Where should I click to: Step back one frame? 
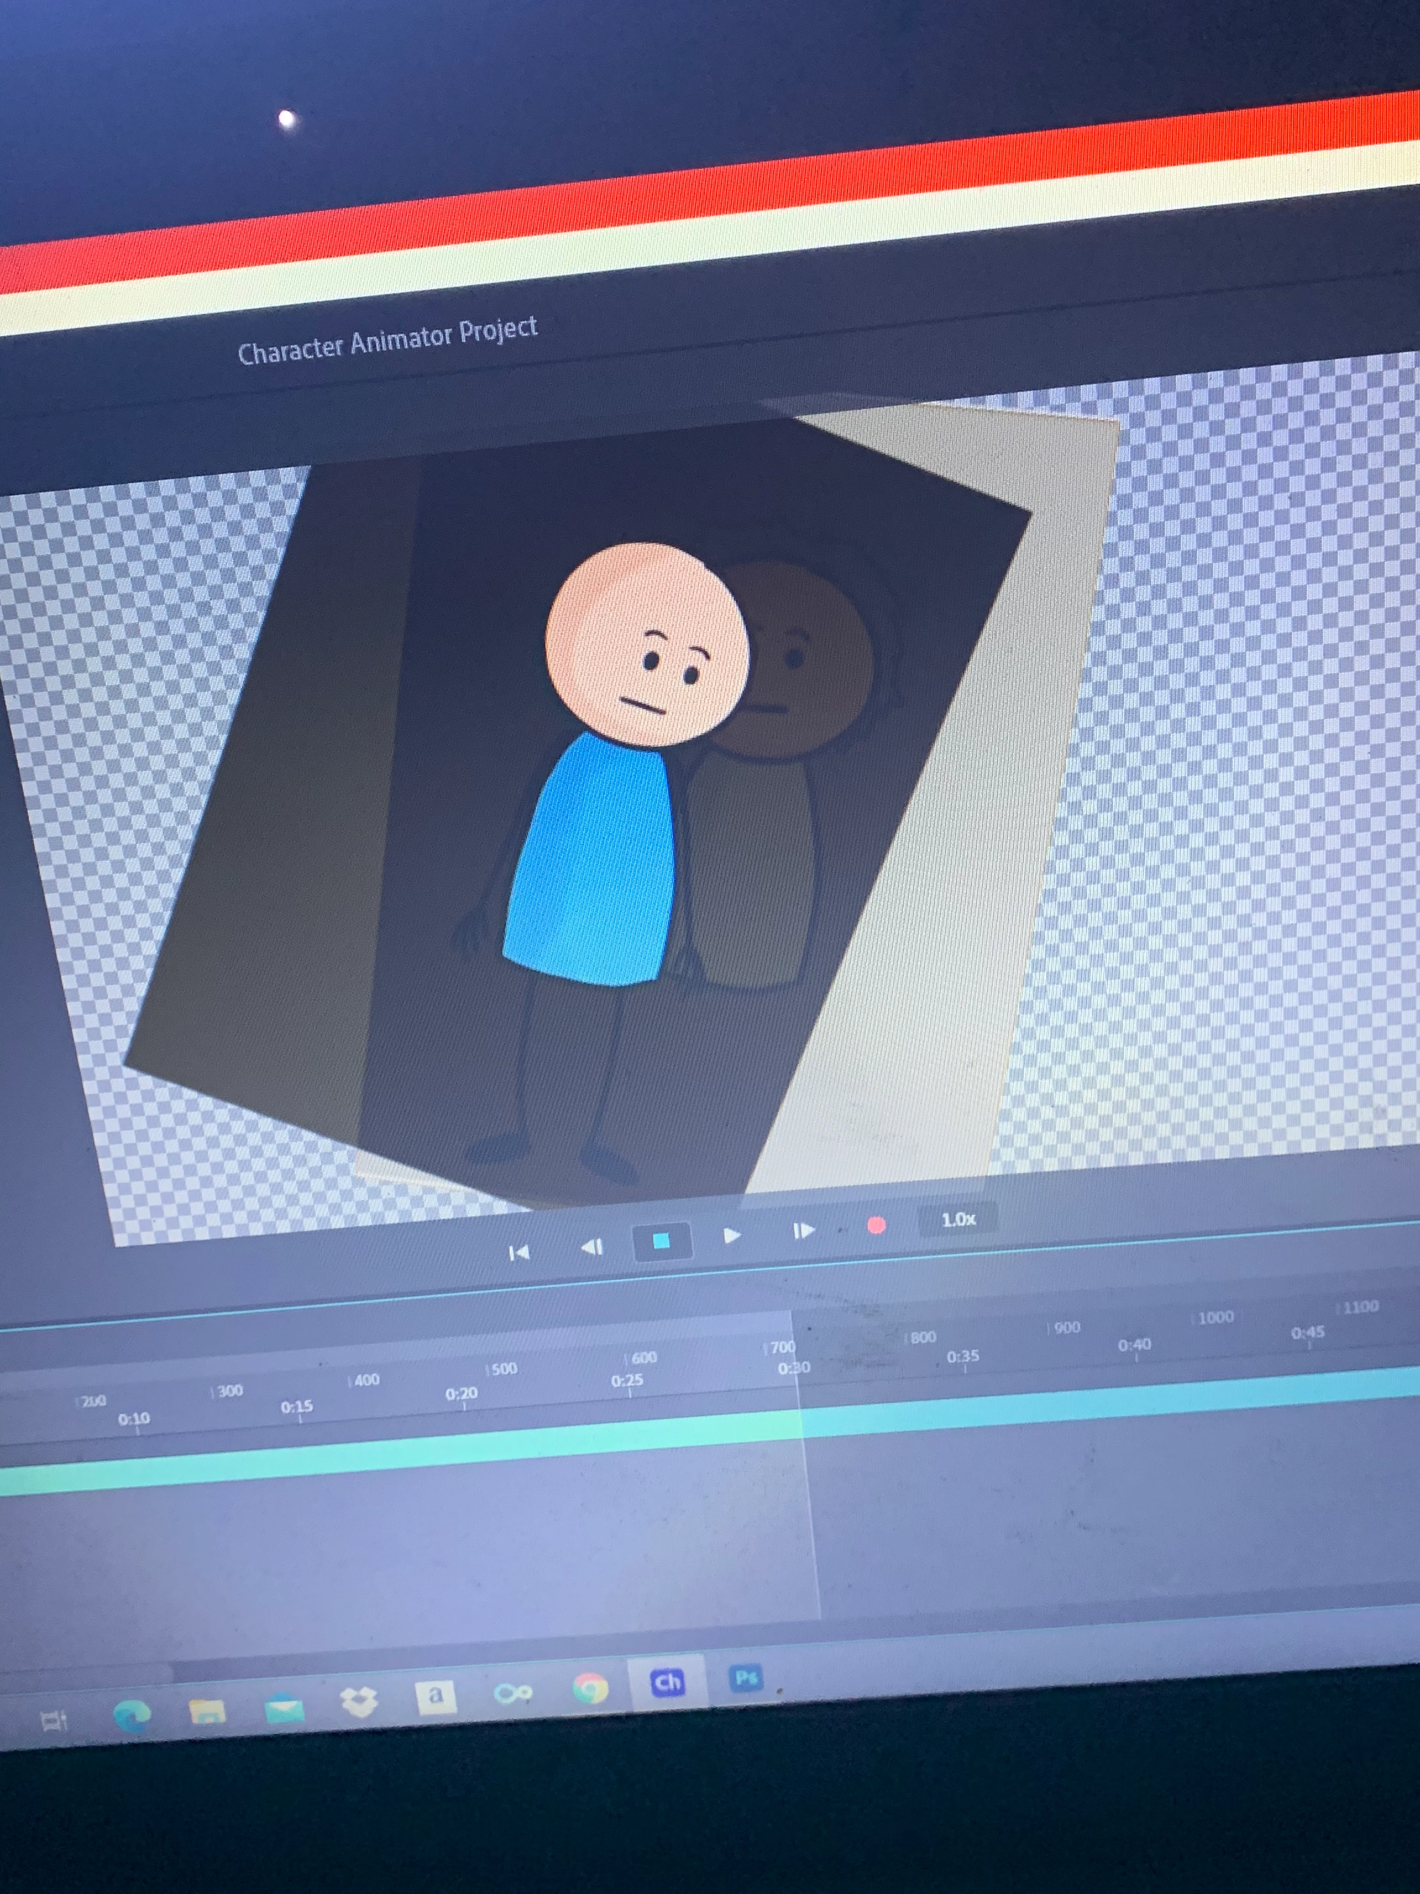pos(592,1247)
